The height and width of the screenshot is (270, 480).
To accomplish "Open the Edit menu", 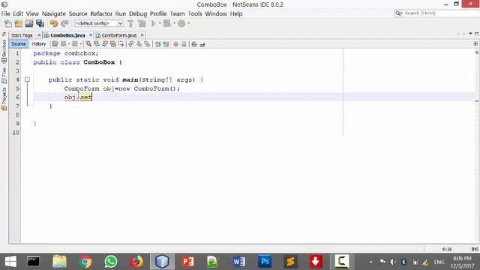I will pos(18,13).
